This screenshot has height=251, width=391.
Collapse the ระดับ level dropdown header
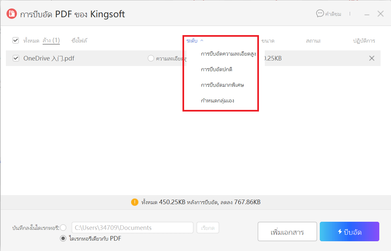click(195, 41)
